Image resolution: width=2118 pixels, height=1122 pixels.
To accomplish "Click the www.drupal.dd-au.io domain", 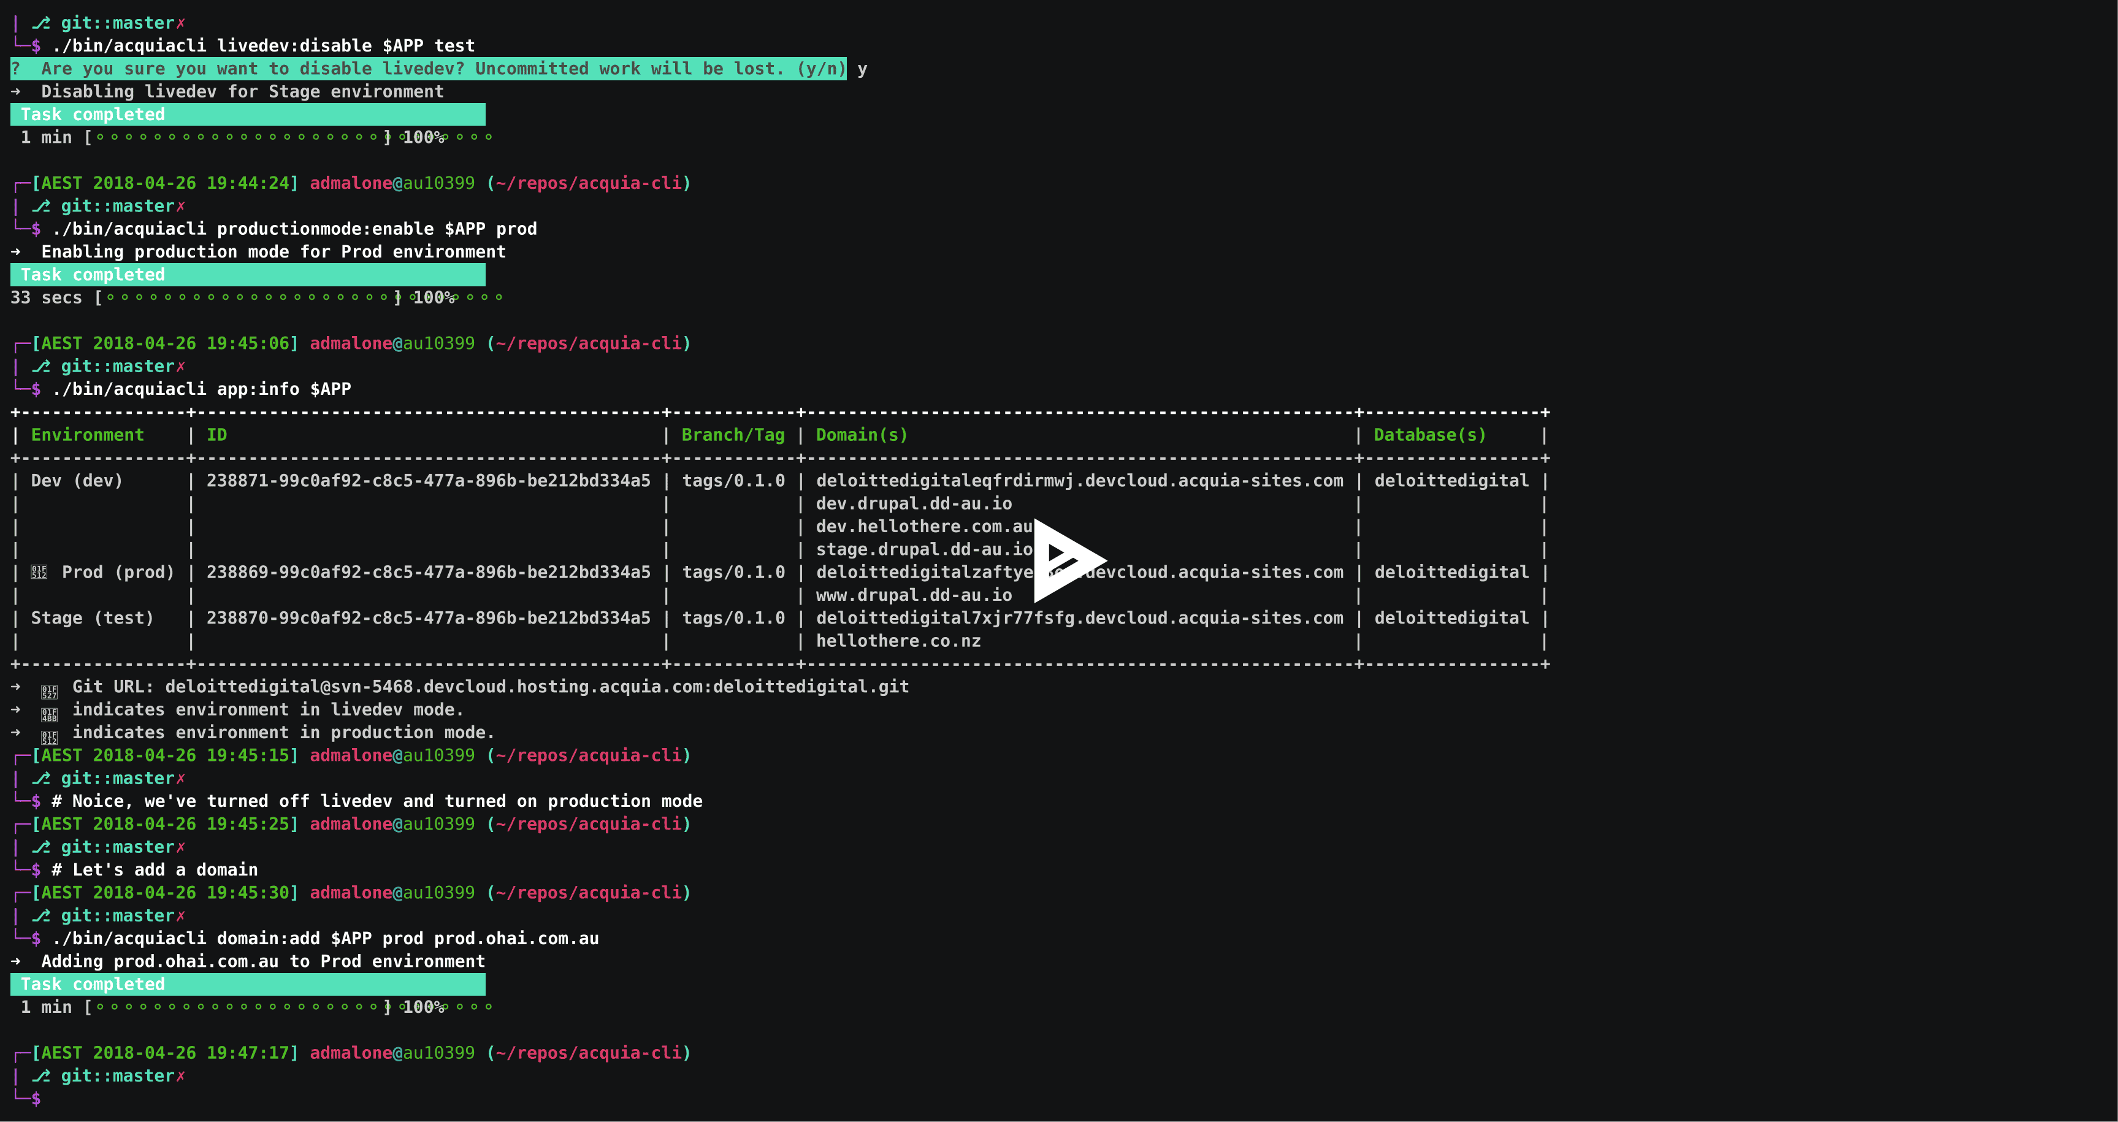I will [x=914, y=595].
